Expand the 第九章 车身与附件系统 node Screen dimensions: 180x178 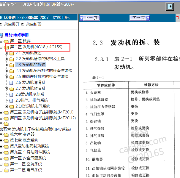[x=1, y=153]
